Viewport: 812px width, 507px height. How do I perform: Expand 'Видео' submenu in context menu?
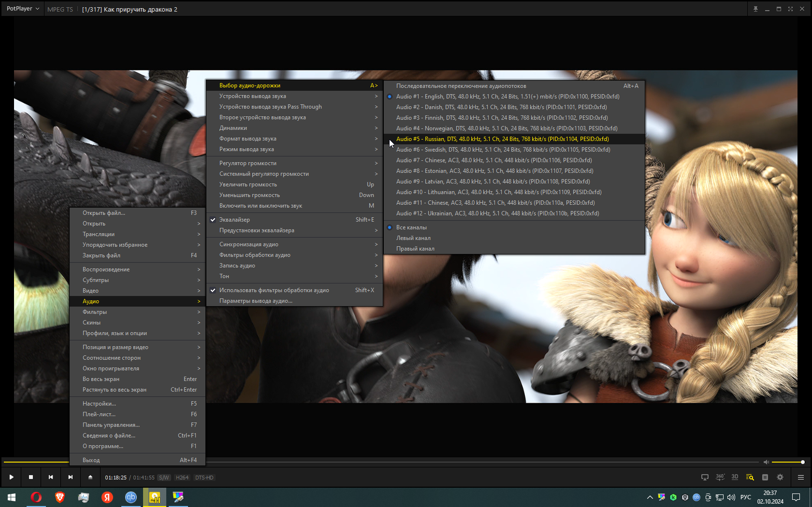(x=137, y=291)
